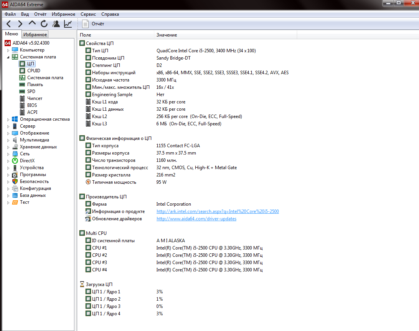The height and width of the screenshot is (331, 419).
Task: Click the Тест benchmark icon
Action: click(x=15, y=203)
